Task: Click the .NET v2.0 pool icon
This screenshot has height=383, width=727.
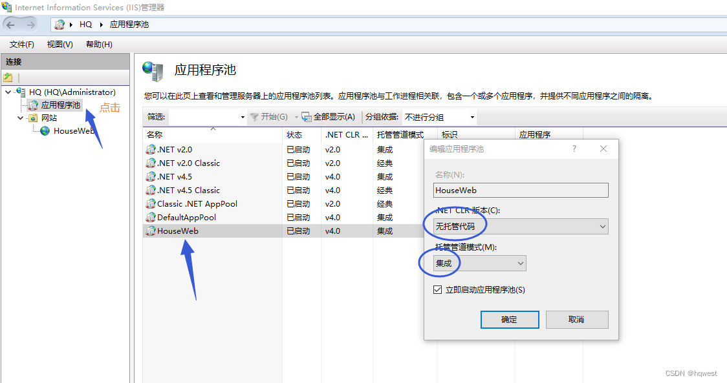Action: pos(151,150)
